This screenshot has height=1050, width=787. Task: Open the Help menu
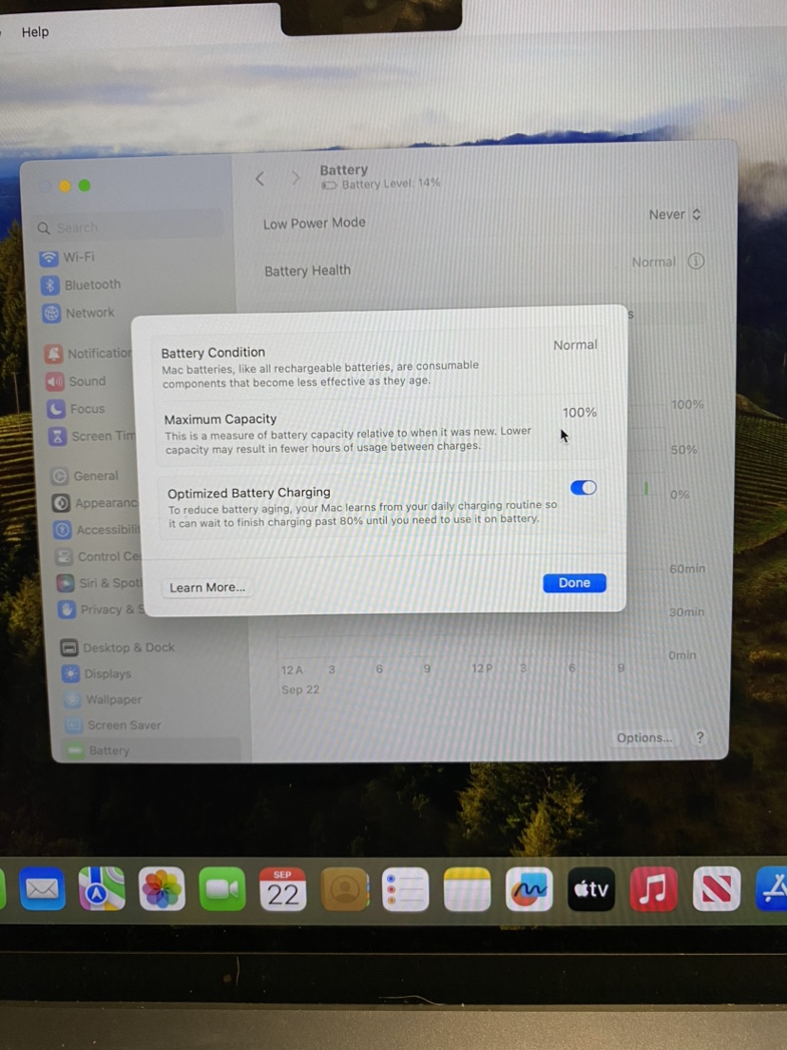[x=35, y=31]
